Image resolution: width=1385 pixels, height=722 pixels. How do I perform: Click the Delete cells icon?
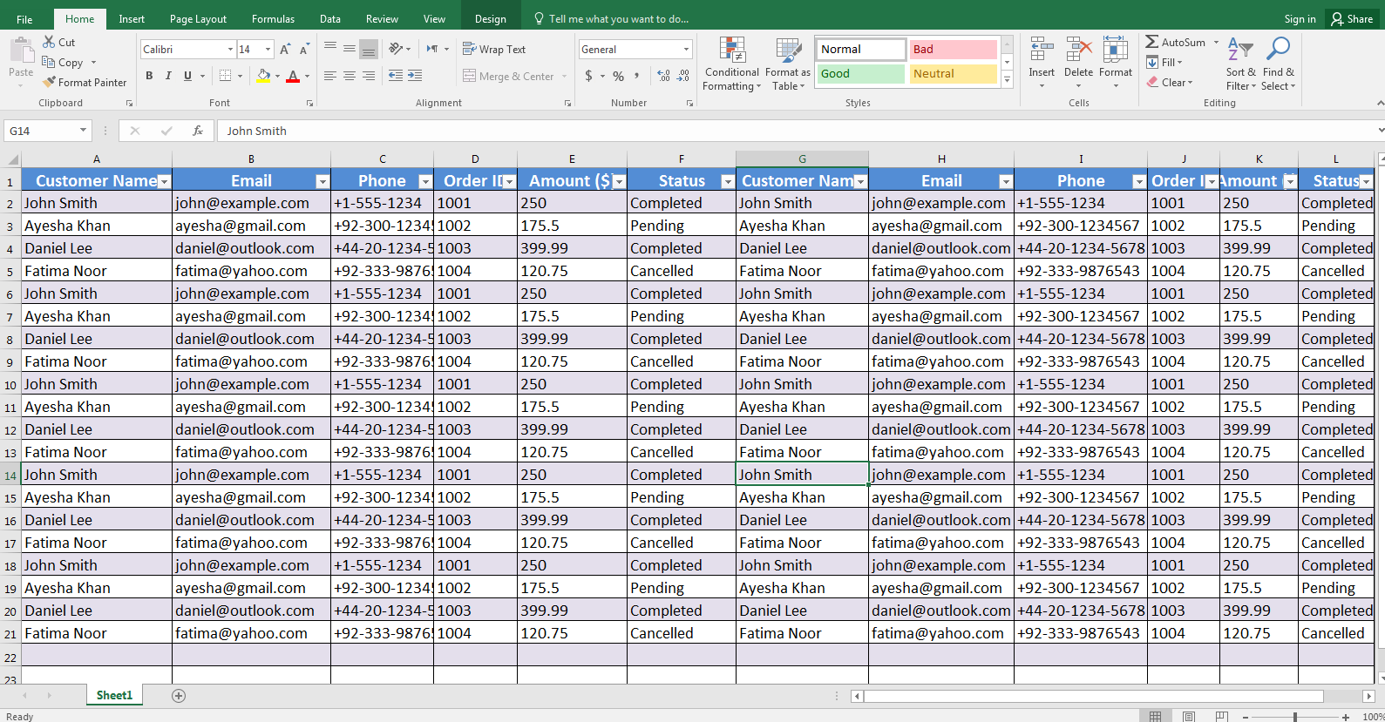(x=1078, y=51)
